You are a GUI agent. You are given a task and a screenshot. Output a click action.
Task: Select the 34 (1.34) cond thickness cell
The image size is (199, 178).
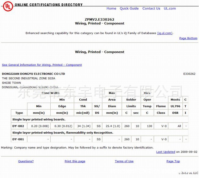click(x=83, y=126)
